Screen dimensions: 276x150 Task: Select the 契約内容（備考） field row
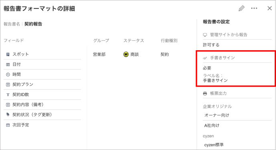(x=42, y=105)
